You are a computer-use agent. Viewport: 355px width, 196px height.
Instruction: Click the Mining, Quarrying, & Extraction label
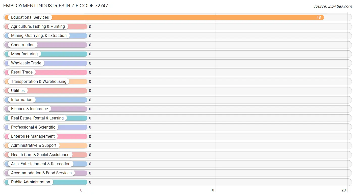point(39,36)
